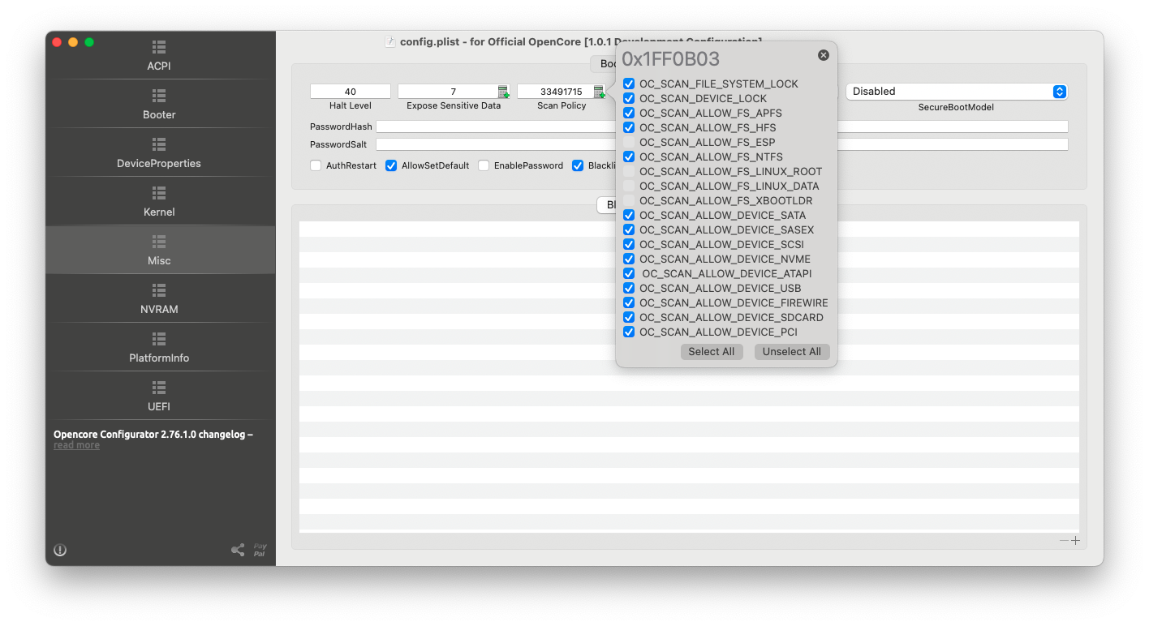Click the PasswordHash text field

[722, 126]
